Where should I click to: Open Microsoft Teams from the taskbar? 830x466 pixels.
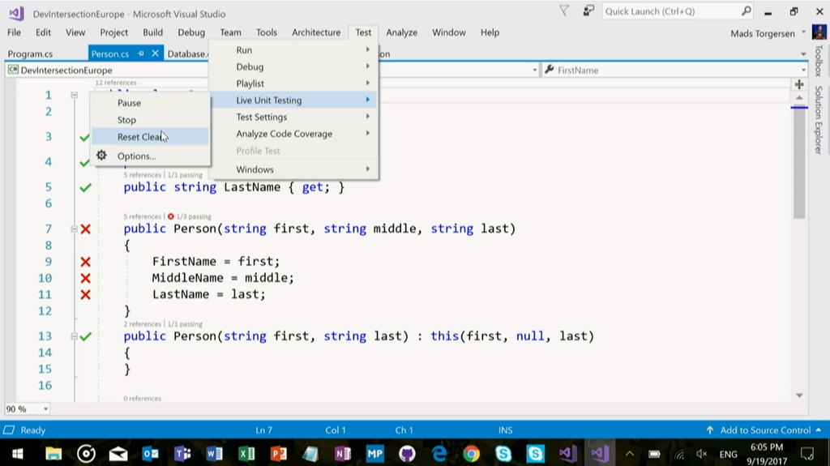[x=182, y=454]
